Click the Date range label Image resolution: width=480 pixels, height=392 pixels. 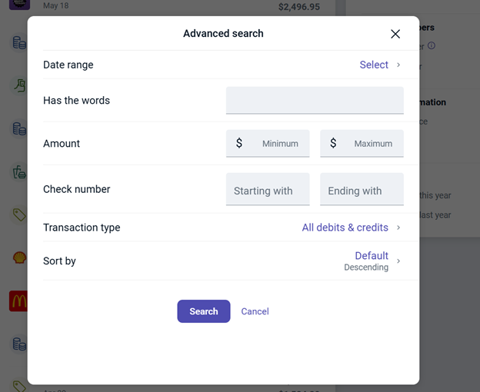click(x=68, y=65)
